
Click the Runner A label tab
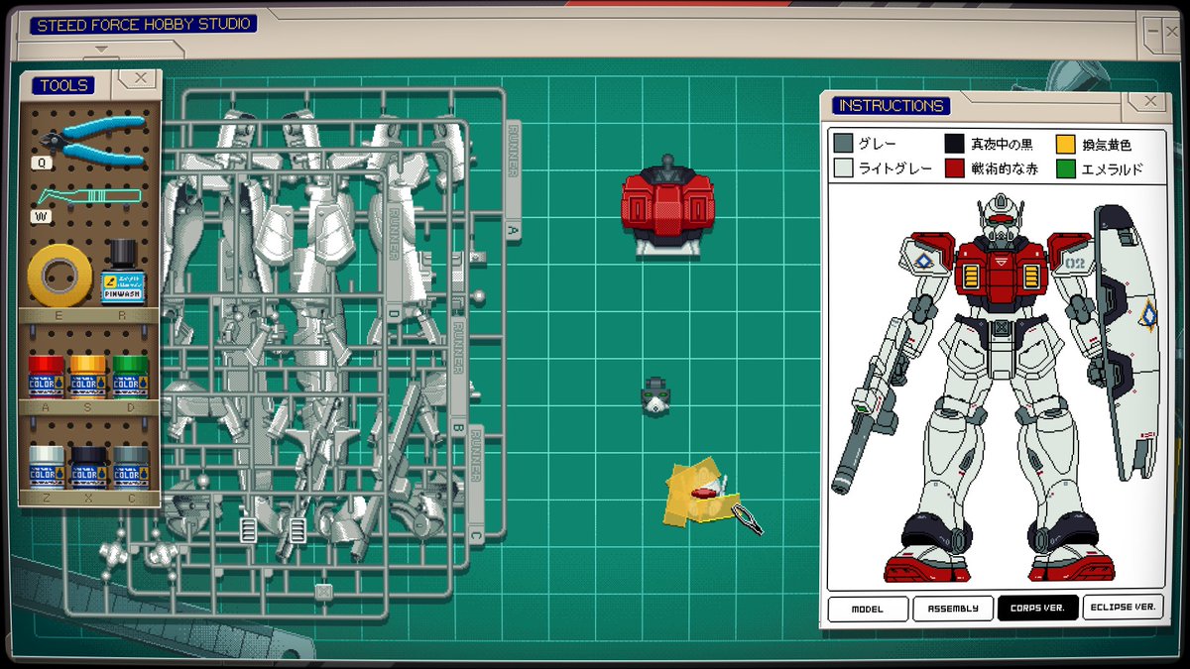tap(513, 178)
